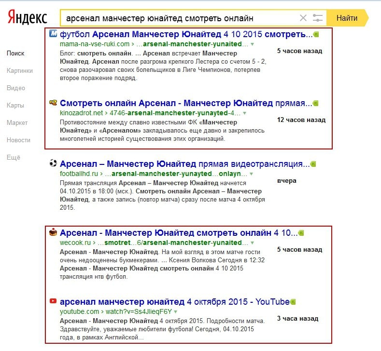Click inside the search query input field
The height and width of the screenshot is (351, 381).
pyautogui.click(x=179, y=18)
